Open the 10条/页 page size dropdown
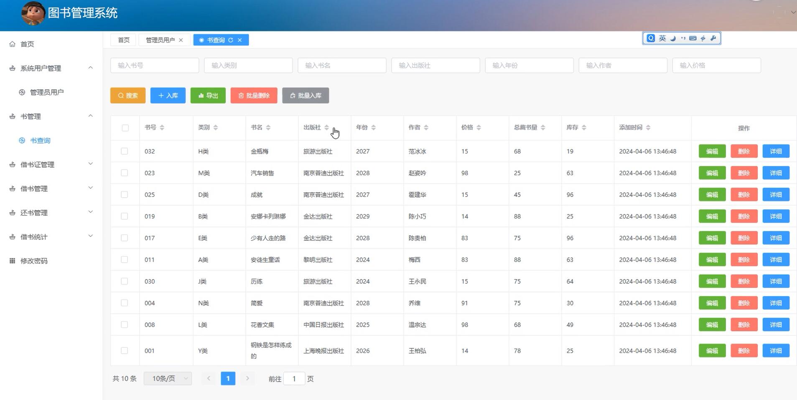797x400 pixels. coord(168,378)
